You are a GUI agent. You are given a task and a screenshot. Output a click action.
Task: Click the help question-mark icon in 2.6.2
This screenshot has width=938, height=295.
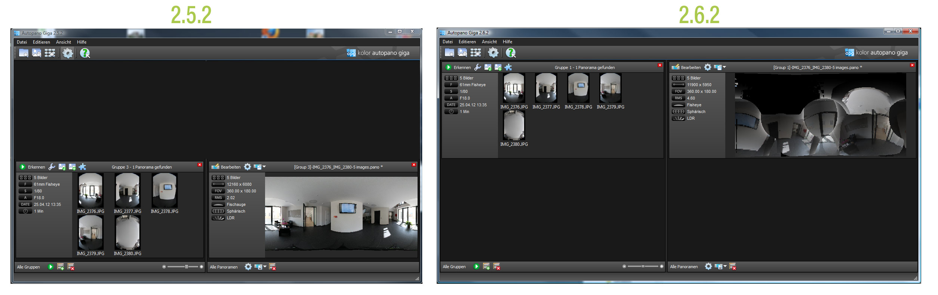click(x=510, y=53)
